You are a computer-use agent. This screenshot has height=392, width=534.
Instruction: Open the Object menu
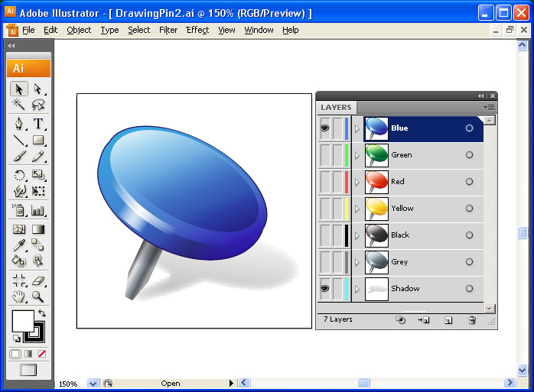[79, 30]
